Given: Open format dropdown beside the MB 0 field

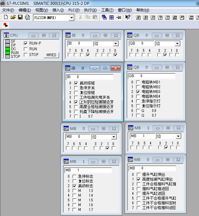Looking at the screenshot, I should [x=114, y=137].
